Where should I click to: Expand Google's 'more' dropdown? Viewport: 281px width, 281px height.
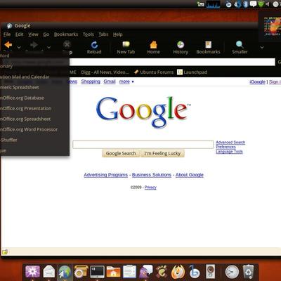[126, 81]
